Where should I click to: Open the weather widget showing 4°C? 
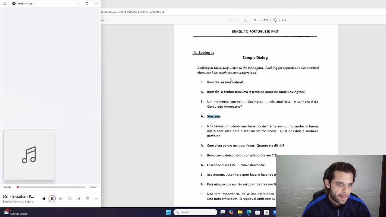pos(15,212)
